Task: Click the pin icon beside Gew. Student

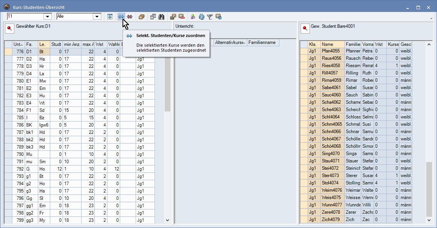Action: [305, 28]
